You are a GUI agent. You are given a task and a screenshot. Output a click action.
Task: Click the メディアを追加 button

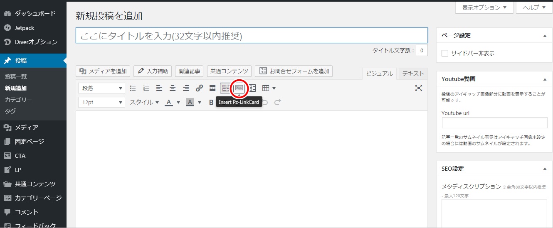(103, 71)
